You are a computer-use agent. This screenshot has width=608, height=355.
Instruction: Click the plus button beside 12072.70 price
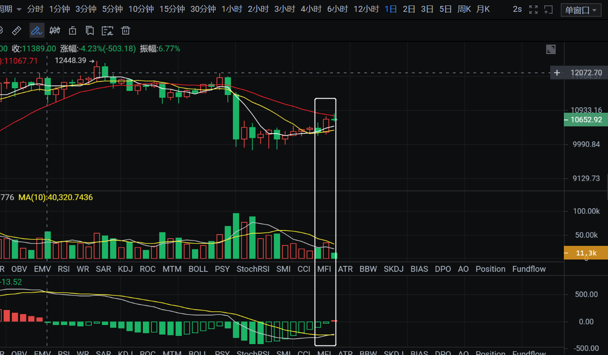coord(557,73)
